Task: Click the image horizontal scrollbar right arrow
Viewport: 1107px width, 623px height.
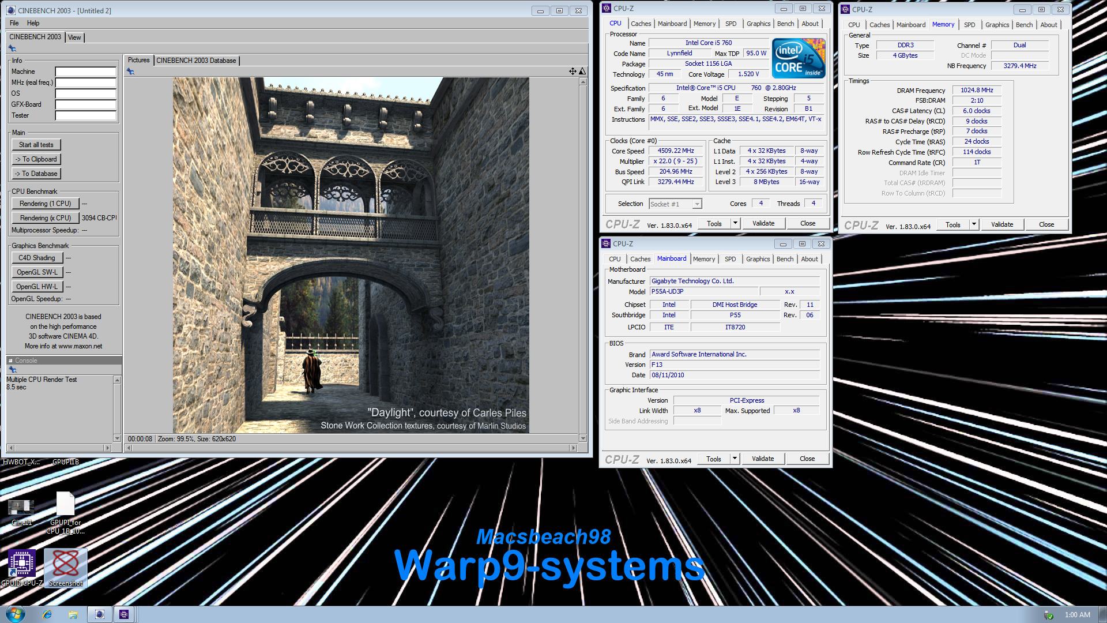Action: (573, 448)
